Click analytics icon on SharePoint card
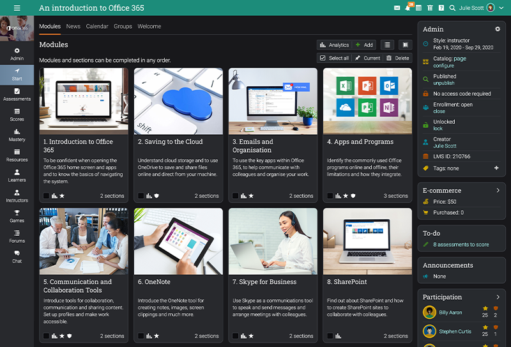Image resolution: width=511 pixels, height=347 pixels. click(x=339, y=335)
